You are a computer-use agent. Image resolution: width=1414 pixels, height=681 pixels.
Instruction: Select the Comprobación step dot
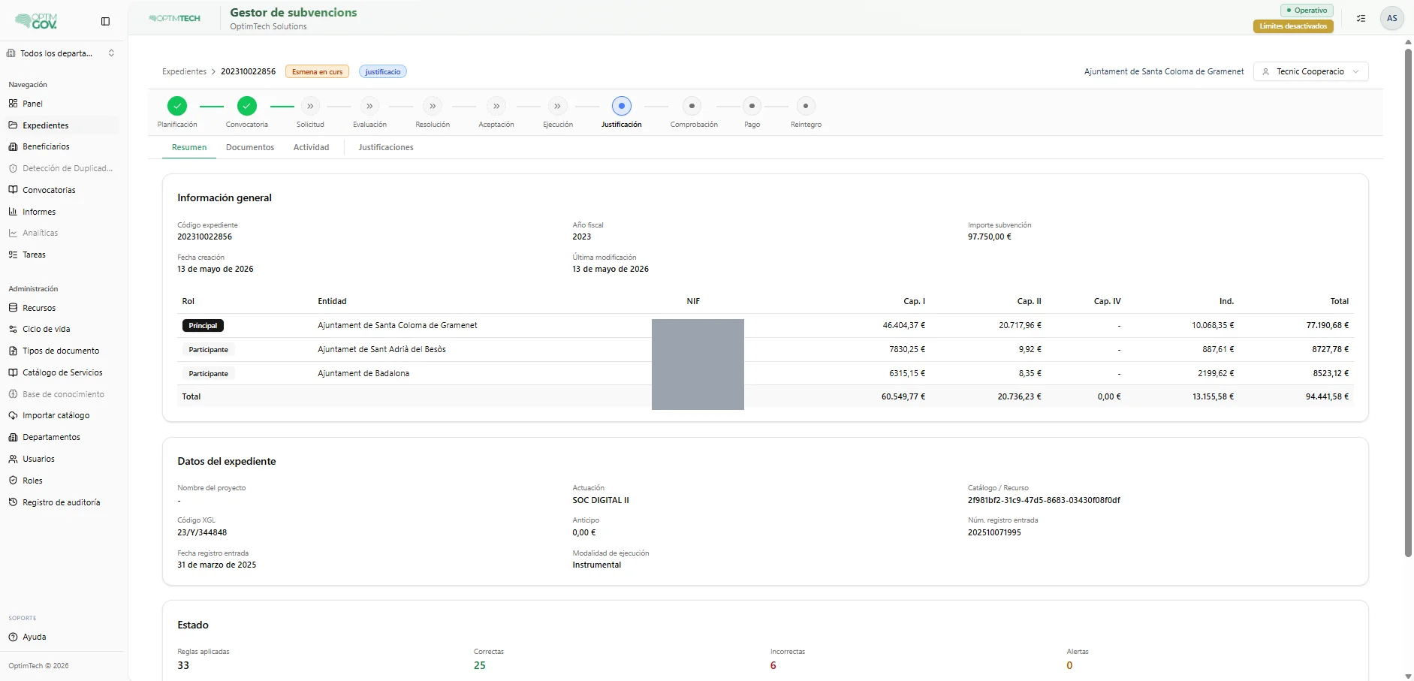(x=692, y=106)
